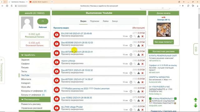
Task: Click the YouTube play icon for Doc-6072686 row
Action: click(57, 53)
